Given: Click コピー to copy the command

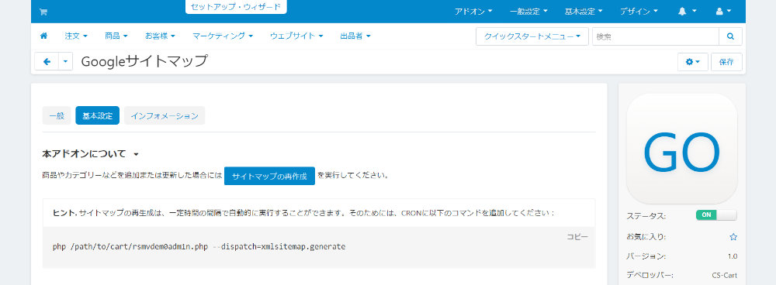Looking at the screenshot, I should (577, 237).
